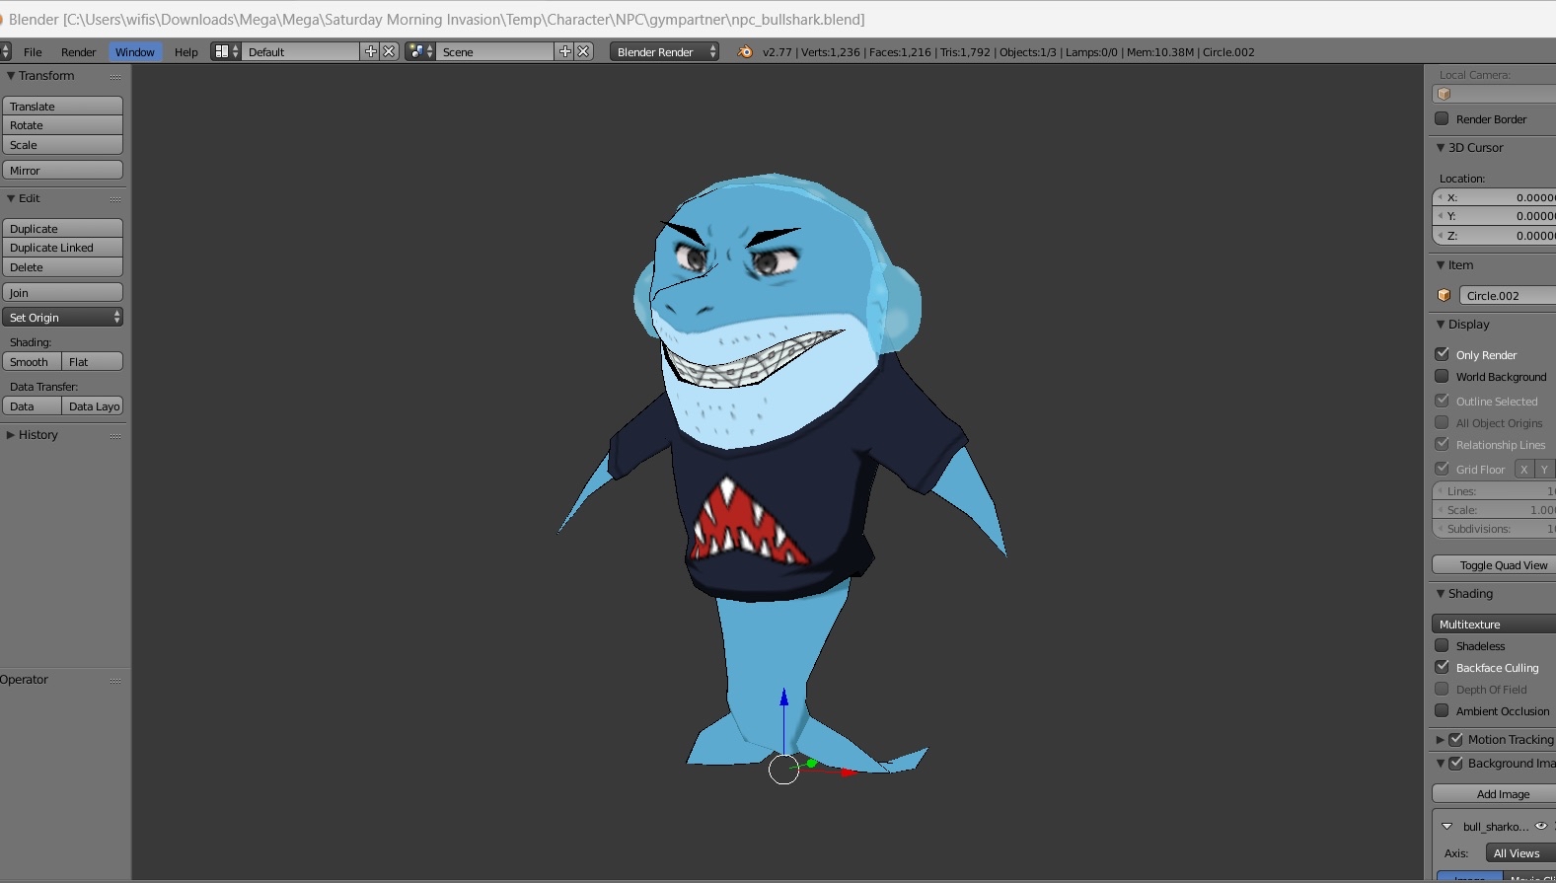Viewport: 1556px width, 883px height.
Task: Click the 3D Cursor Z location field
Action: click(x=1494, y=236)
